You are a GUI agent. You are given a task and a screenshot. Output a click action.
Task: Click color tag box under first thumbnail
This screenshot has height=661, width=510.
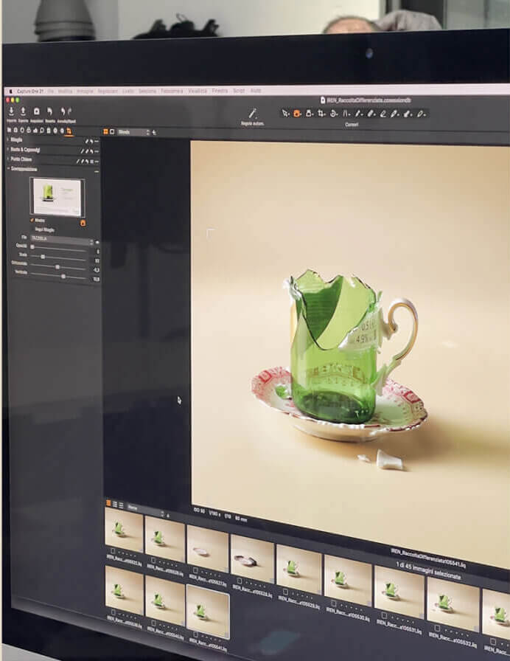pyautogui.click(x=113, y=550)
